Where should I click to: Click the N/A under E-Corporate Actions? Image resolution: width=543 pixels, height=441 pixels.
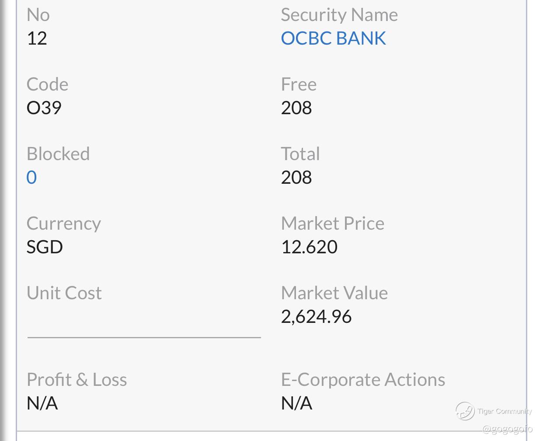tap(296, 403)
